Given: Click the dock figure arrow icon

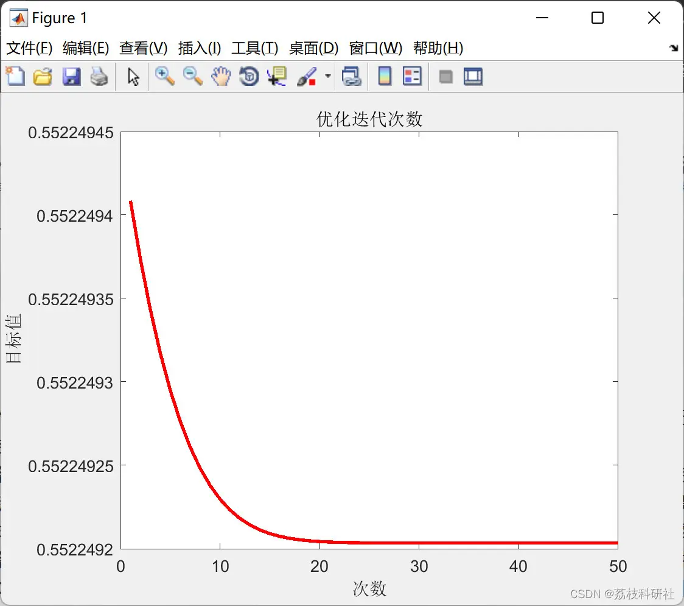Looking at the screenshot, I should pyautogui.click(x=674, y=48).
